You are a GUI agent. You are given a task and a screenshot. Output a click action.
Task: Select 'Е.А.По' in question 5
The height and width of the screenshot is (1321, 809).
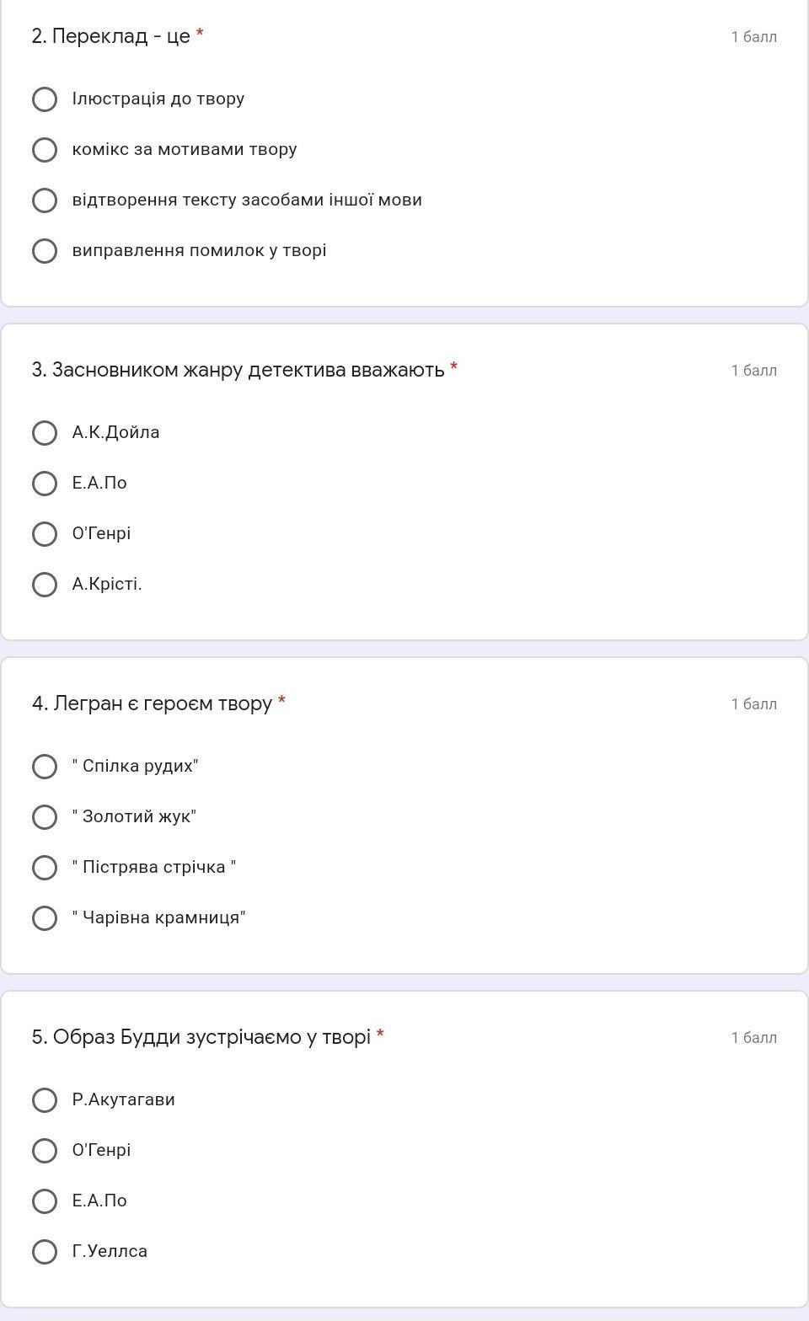point(45,1201)
